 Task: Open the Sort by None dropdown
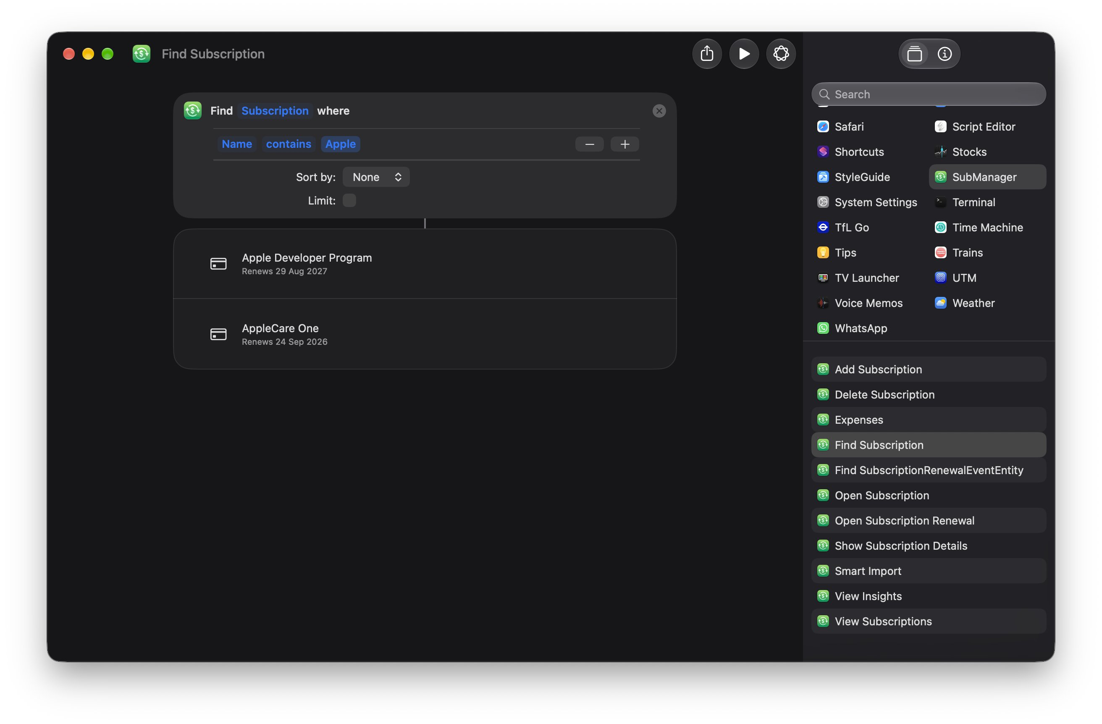[x=376, y=177]
